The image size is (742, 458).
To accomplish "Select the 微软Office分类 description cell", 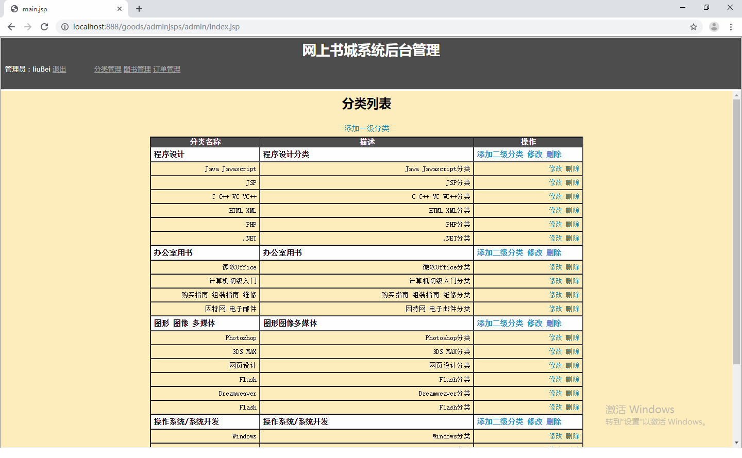I will 367,267.
